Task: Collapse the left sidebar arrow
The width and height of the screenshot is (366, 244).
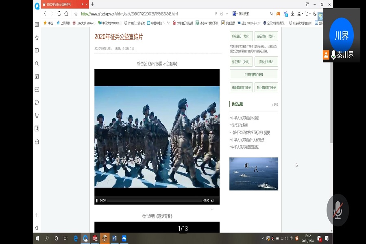Action: point(37,228)
